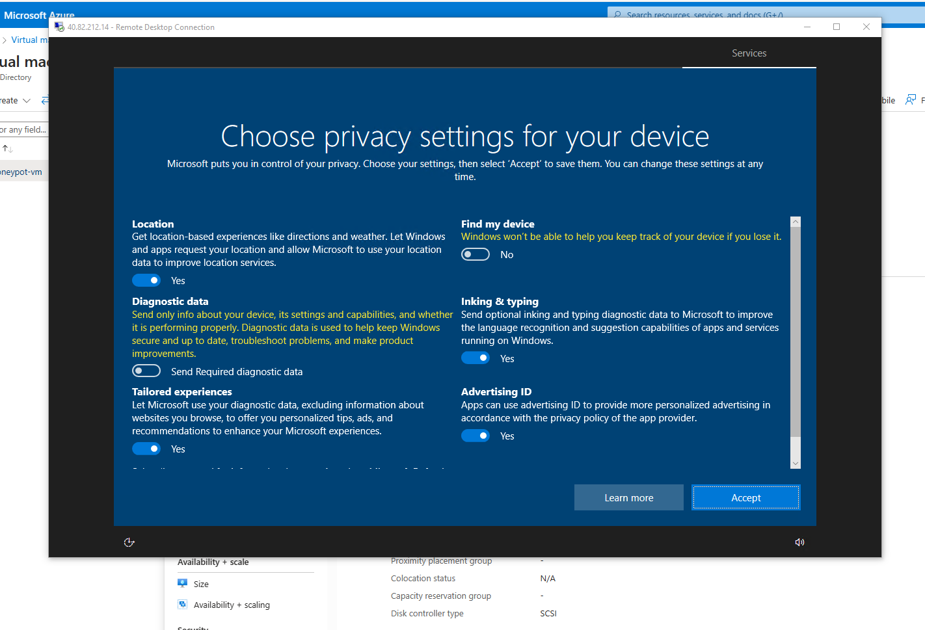Switch off the Advertising ID toggle
925x630 pixels.
point(476,436)
